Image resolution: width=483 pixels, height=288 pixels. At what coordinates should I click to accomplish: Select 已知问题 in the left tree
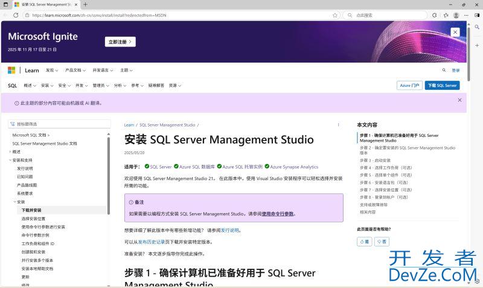click(25, 177)
